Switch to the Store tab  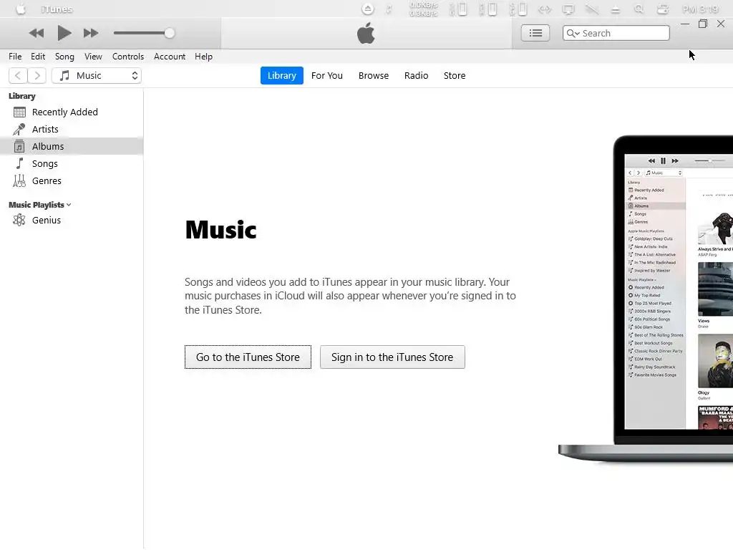pyautogui.click(x=455, y=75)
